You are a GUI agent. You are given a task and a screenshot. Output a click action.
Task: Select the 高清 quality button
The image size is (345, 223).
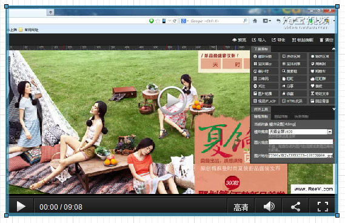coord(241,207)
